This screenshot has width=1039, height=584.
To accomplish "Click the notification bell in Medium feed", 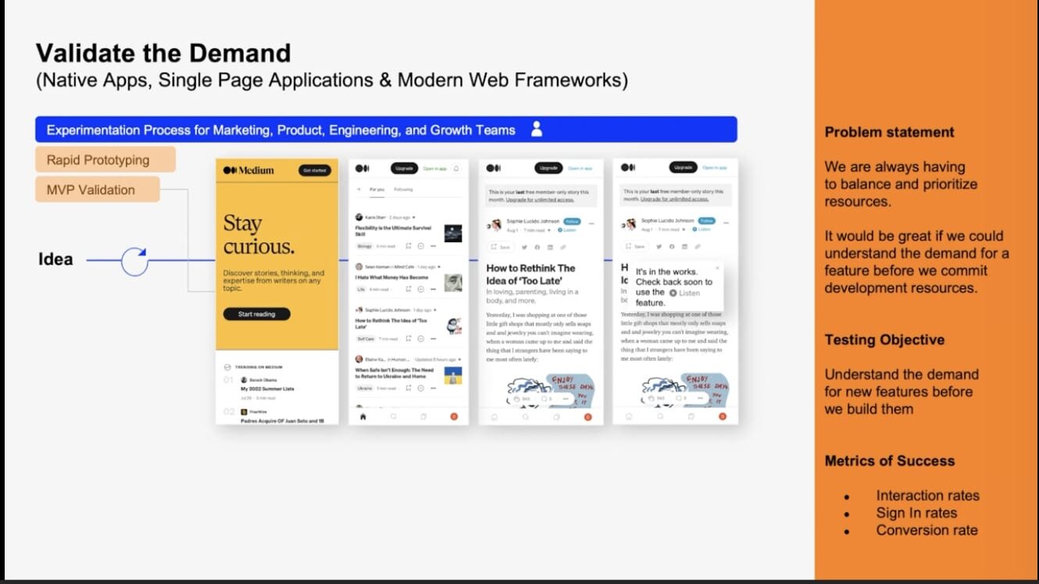I will point(456,169).
